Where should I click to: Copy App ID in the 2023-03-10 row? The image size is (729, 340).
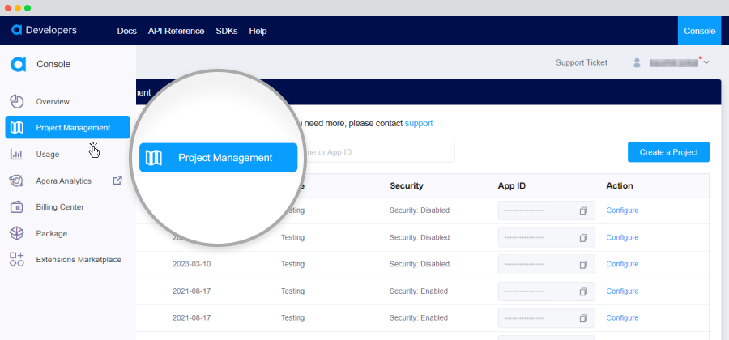coord(583,264)
